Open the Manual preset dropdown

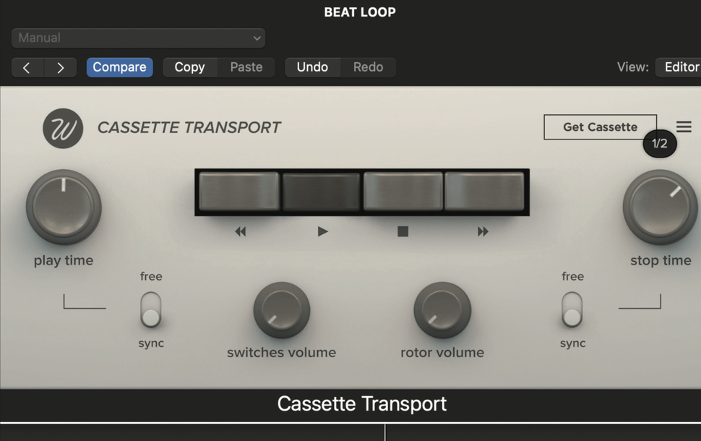coord(137,38)
